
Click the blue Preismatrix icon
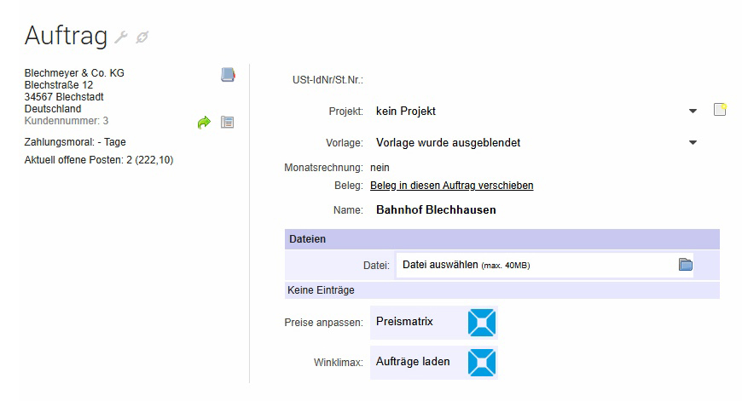click(483, 323)
